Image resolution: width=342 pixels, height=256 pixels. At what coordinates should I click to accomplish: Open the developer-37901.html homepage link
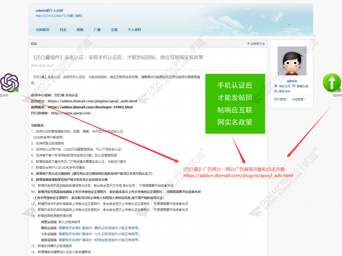pos(90,107)
